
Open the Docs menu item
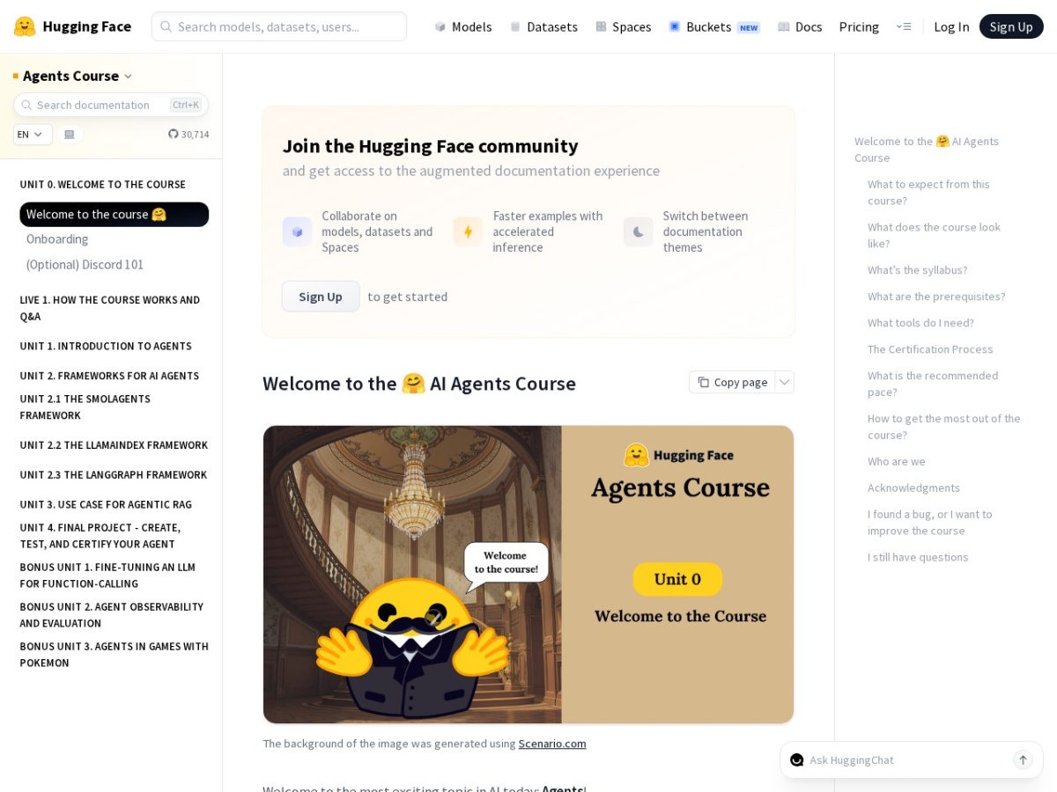coord(800,26)
